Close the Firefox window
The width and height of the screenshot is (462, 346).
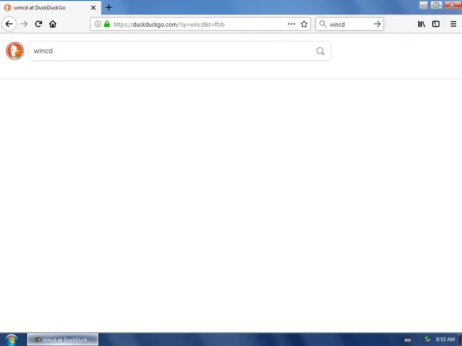452,5
